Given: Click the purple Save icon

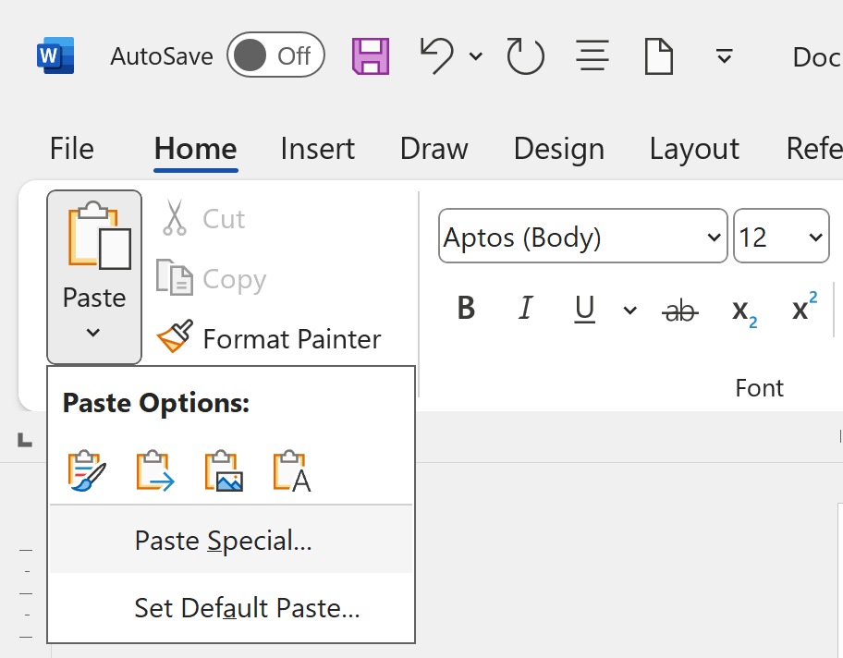Looking at the screenshot, I should [371, 56].
